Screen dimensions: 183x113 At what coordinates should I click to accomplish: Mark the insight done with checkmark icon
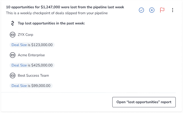(141, 10)
